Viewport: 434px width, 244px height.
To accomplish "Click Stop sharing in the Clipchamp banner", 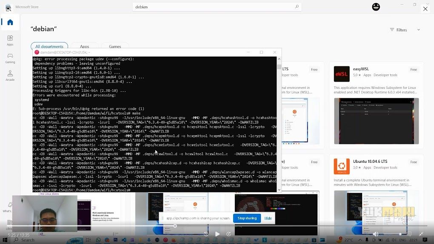I will [247, 218].
